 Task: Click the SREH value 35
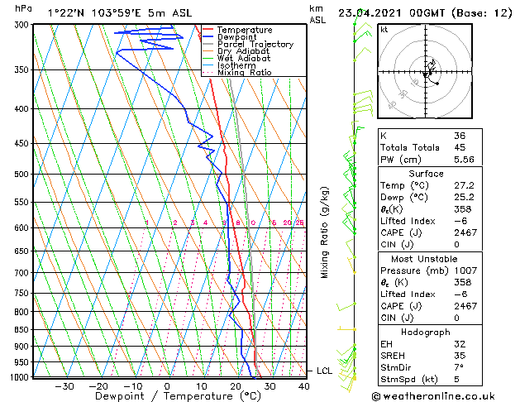460,356
